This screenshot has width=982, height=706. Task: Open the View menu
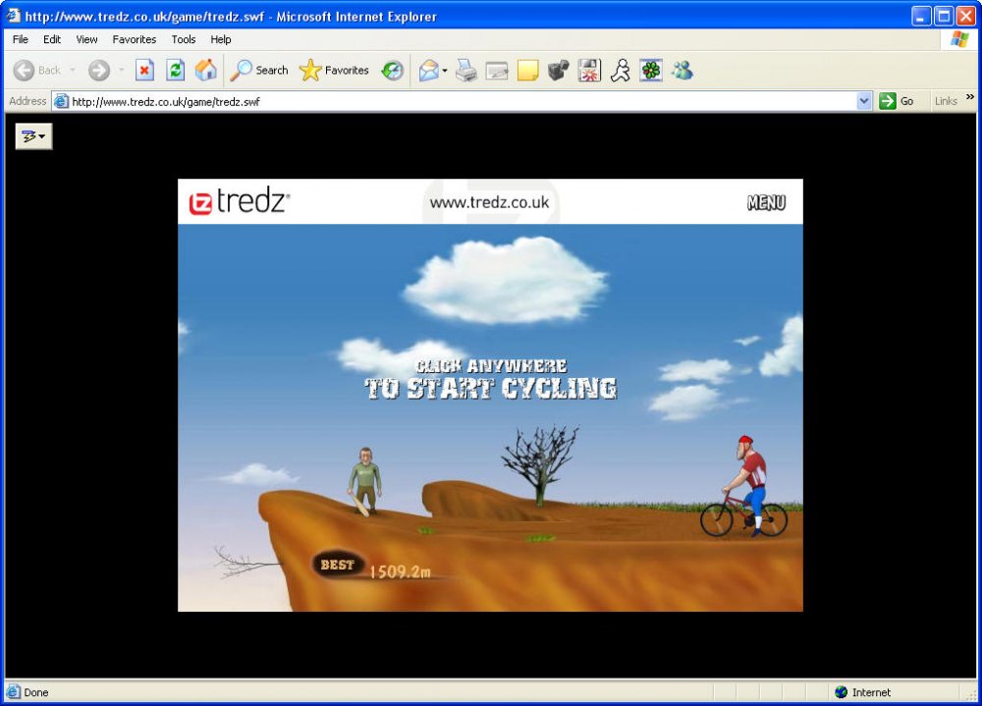click(x=87, y=39)
